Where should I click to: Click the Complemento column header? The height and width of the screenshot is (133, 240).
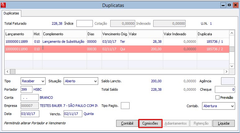point(64,34)
